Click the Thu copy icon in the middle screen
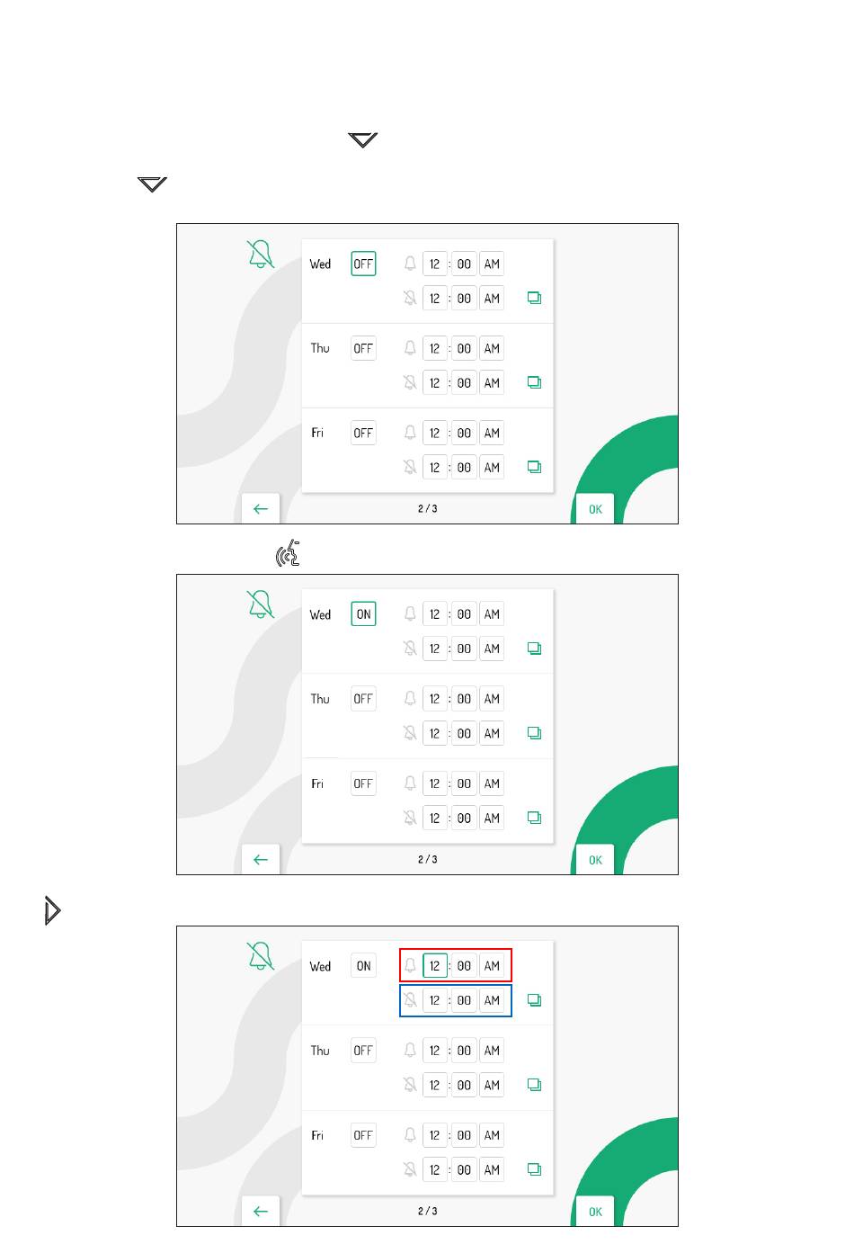 tap(534, 733)
